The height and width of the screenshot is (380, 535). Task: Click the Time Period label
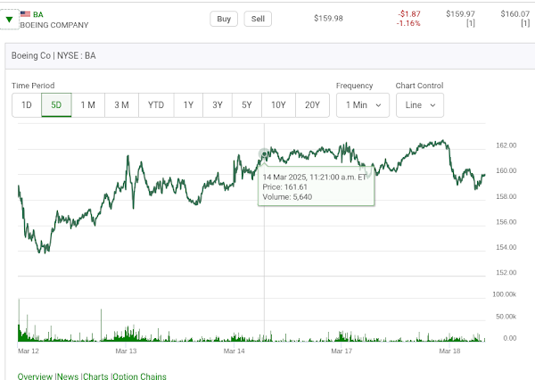pyautogui.click(x=33, y=86)
